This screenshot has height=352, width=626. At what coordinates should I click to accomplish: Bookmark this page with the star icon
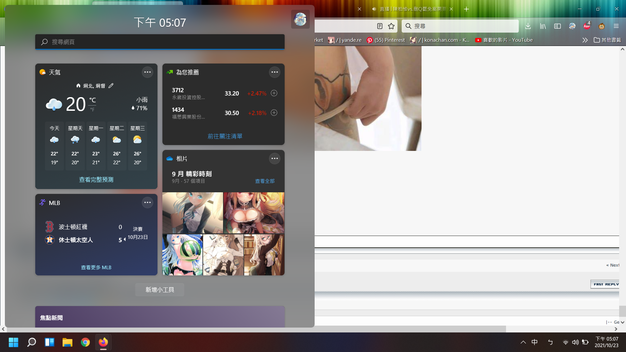[391, 26]
